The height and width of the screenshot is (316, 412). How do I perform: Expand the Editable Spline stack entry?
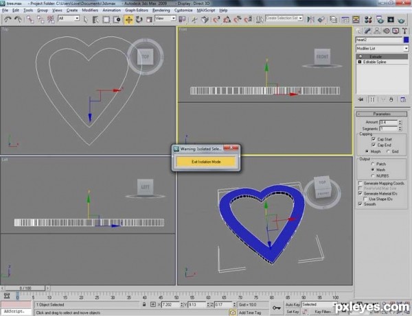[x=359, y=62]
